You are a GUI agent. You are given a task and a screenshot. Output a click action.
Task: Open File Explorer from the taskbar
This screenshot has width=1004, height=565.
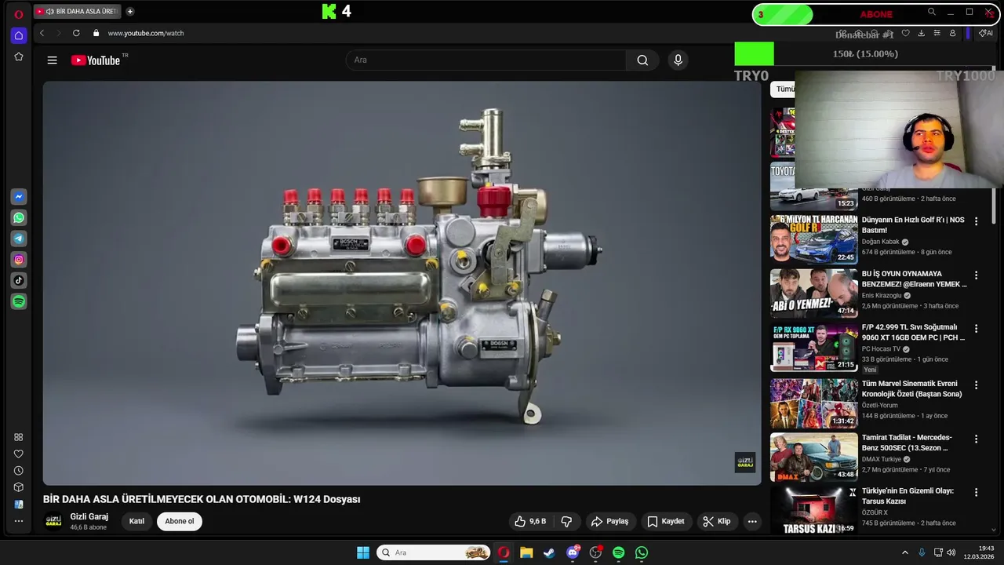526,552
